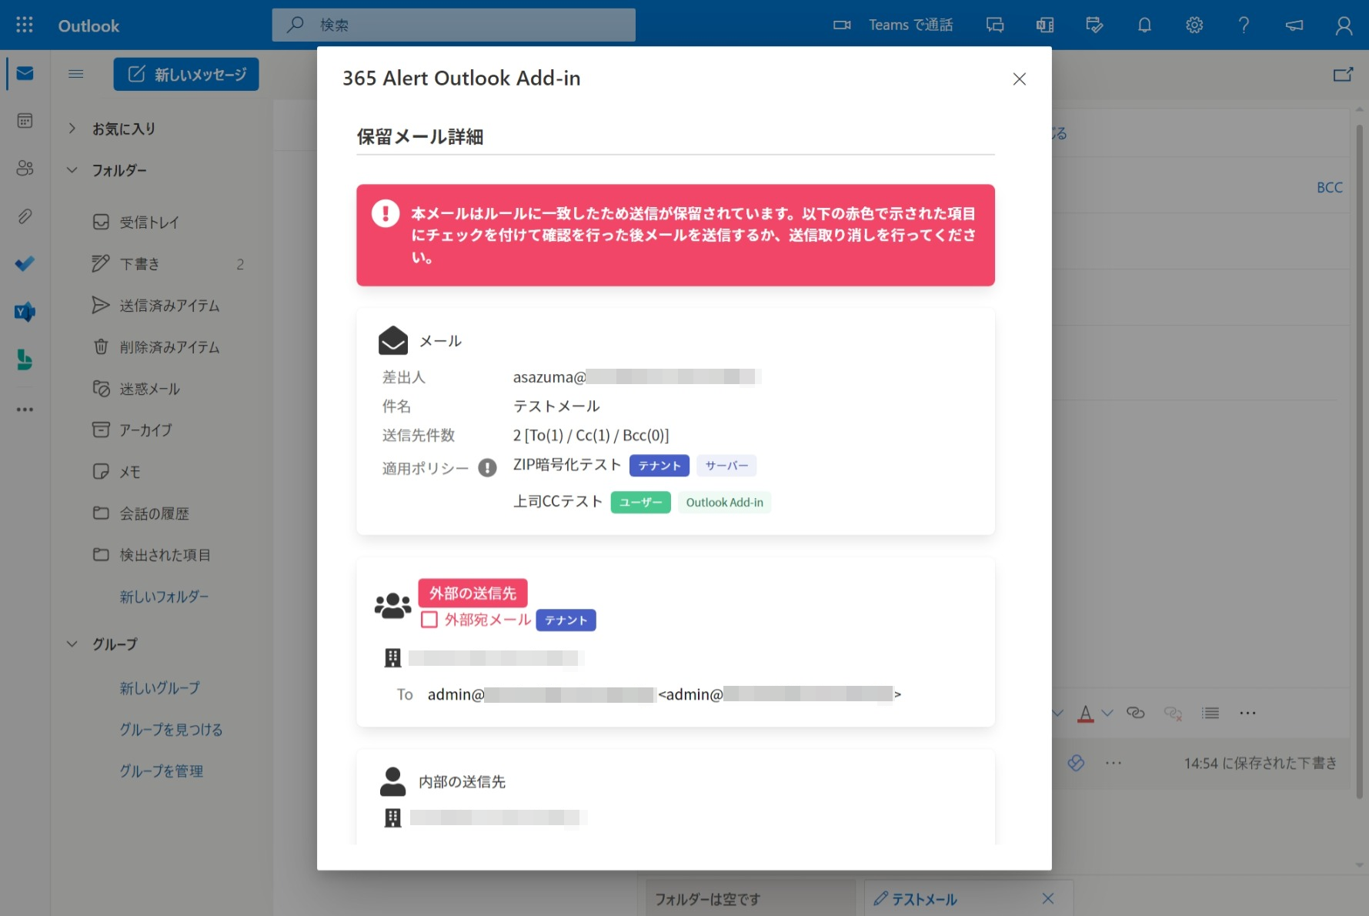This screenshot has width=1369, height=916.
Task: Select the font color swatch icon
Action: pos(1085,714)
